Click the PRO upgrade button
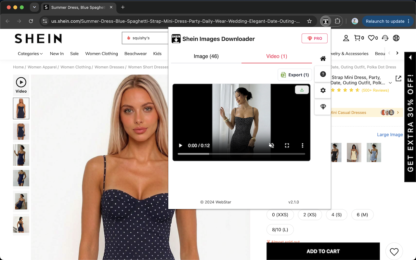416x260 pixels. [315, 38]
